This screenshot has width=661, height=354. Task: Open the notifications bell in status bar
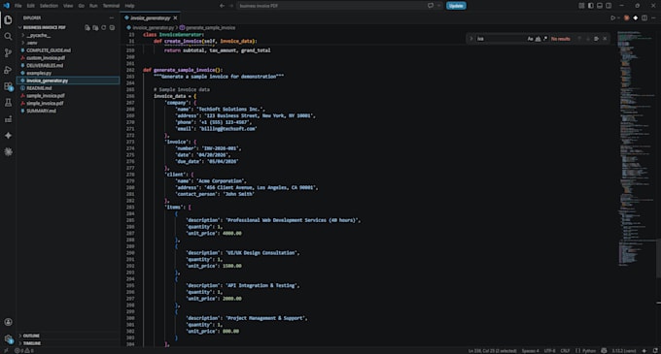tap(655, 351)
